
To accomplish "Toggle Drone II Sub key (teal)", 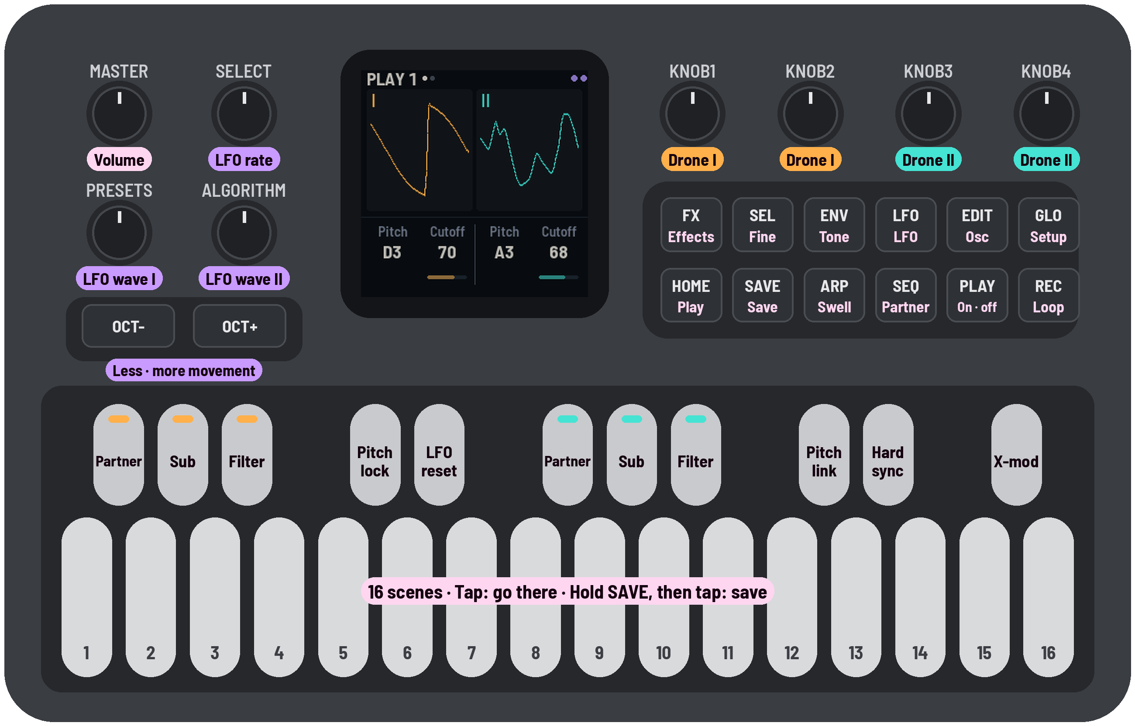I will [631, 455].
